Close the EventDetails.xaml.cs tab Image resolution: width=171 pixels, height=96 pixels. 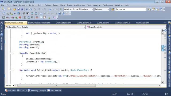(25, 23)
